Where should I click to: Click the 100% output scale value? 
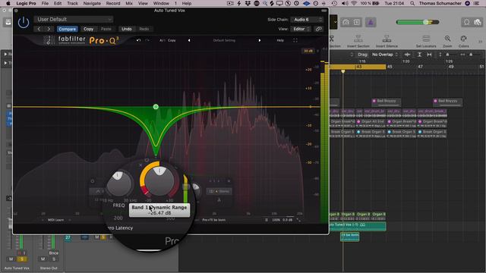tap(276, 220)
